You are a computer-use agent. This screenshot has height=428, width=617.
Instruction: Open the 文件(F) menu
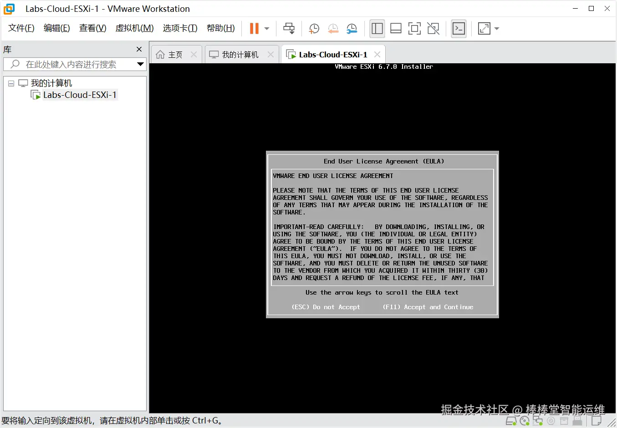point(21,28)
